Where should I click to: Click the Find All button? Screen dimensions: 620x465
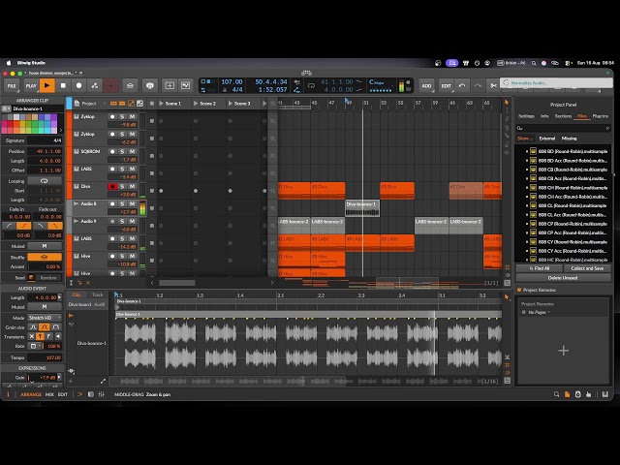pos(540,268)
